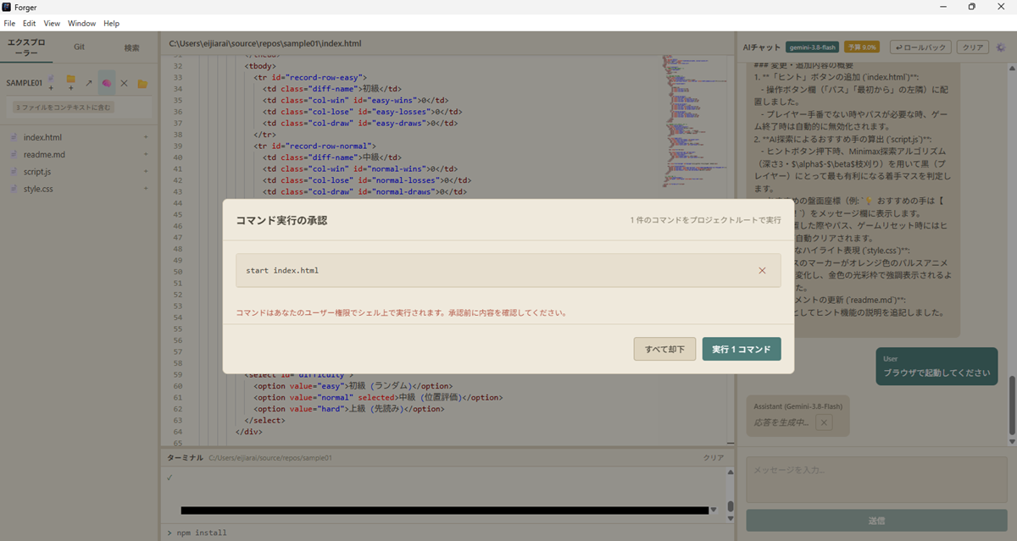Screen dimensions: 1017x541
Task: Click the readme.md file icon
Action: (14, 155)
